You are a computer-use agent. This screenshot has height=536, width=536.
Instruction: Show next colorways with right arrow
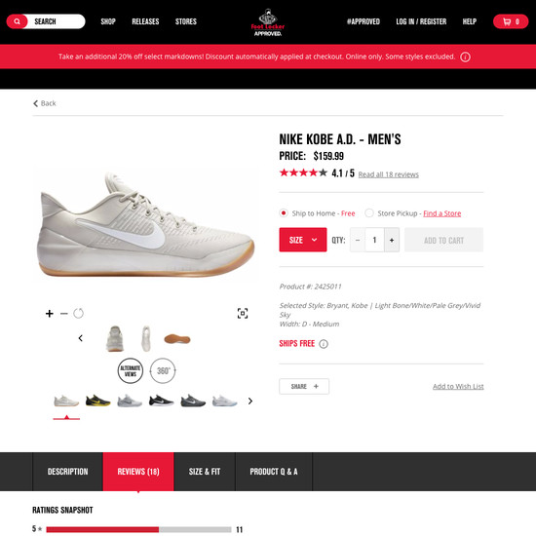click(x=250, y=401)
